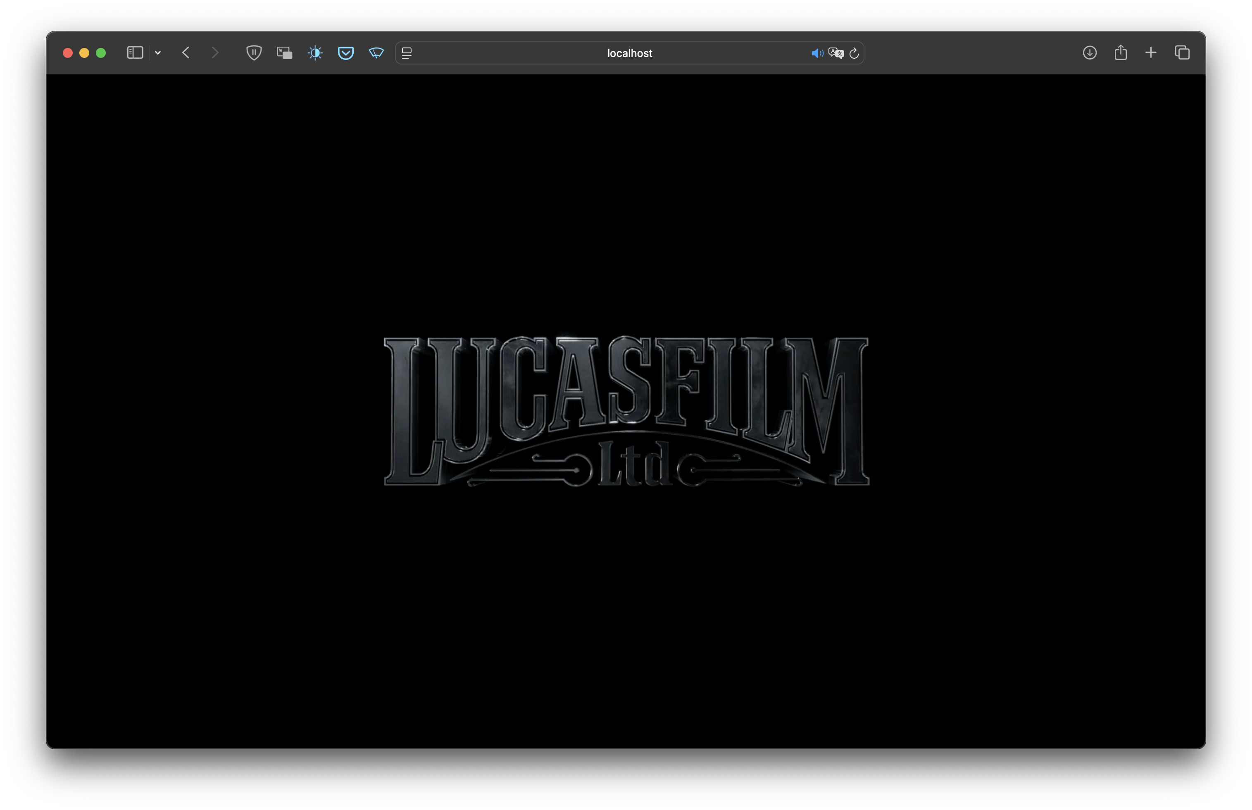This screenshot has width=1252, height=810.
Task: Open a new tab
Action: pos(1151,52)
